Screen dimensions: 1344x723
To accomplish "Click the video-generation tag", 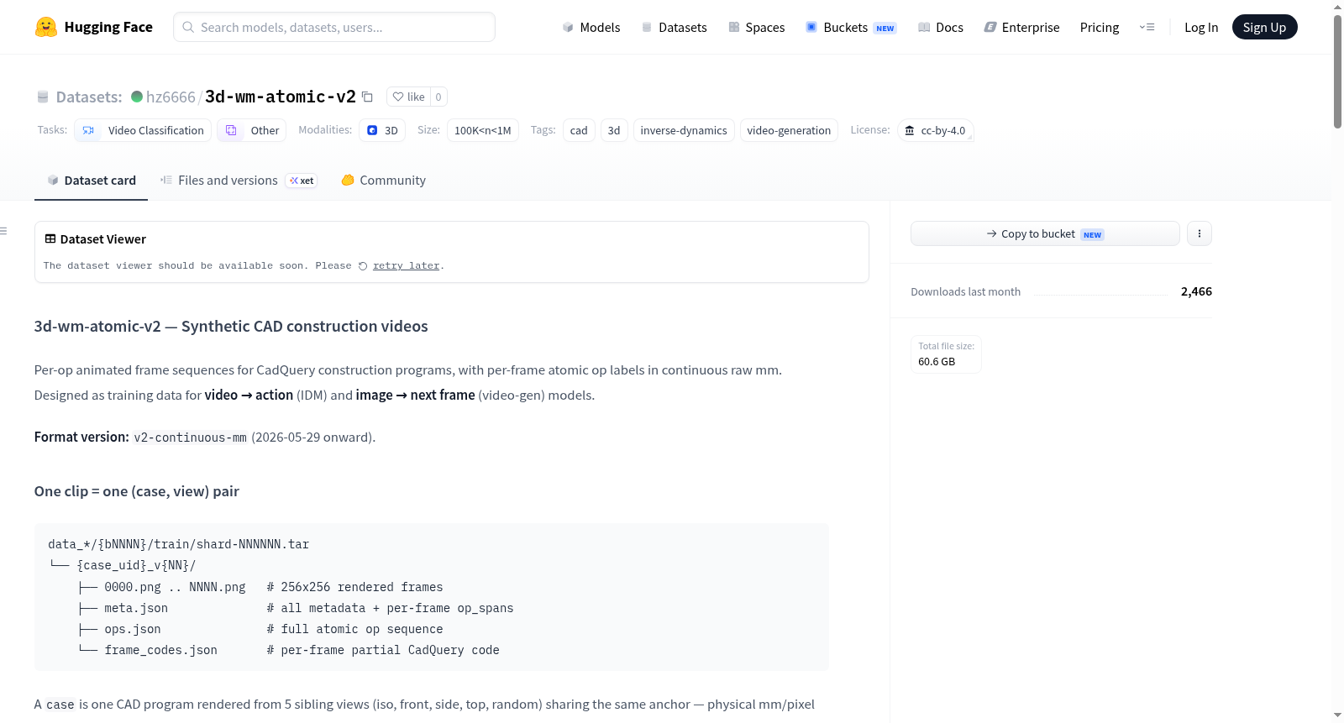I will (789, 130).
